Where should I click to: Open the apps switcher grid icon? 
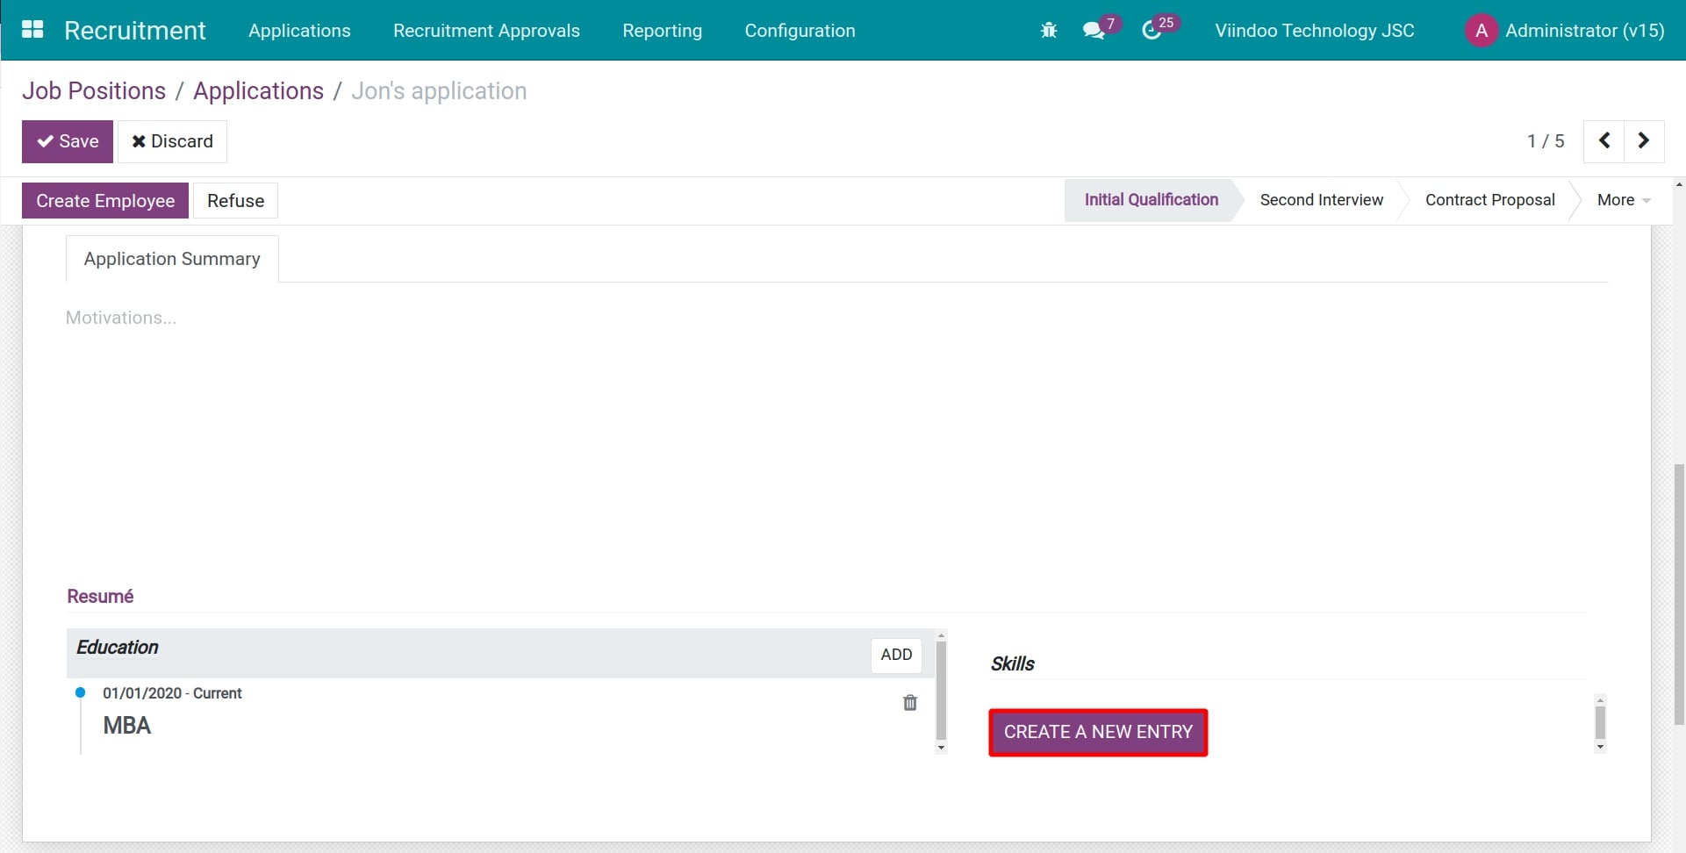tap(32, 29)
